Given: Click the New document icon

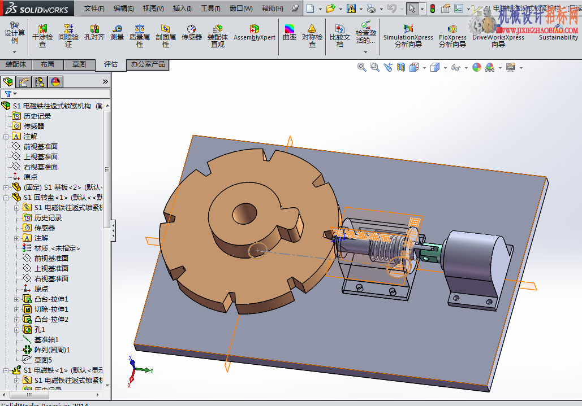Looking at the screenshot, I should (311, 8).
